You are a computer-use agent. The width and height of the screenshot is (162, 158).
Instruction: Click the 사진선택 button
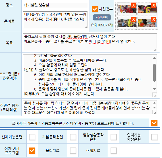pyautogui.click(x=102, y=17)
